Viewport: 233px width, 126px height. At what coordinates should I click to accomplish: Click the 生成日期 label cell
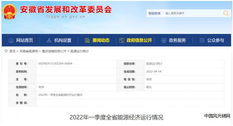click(130, 72)
